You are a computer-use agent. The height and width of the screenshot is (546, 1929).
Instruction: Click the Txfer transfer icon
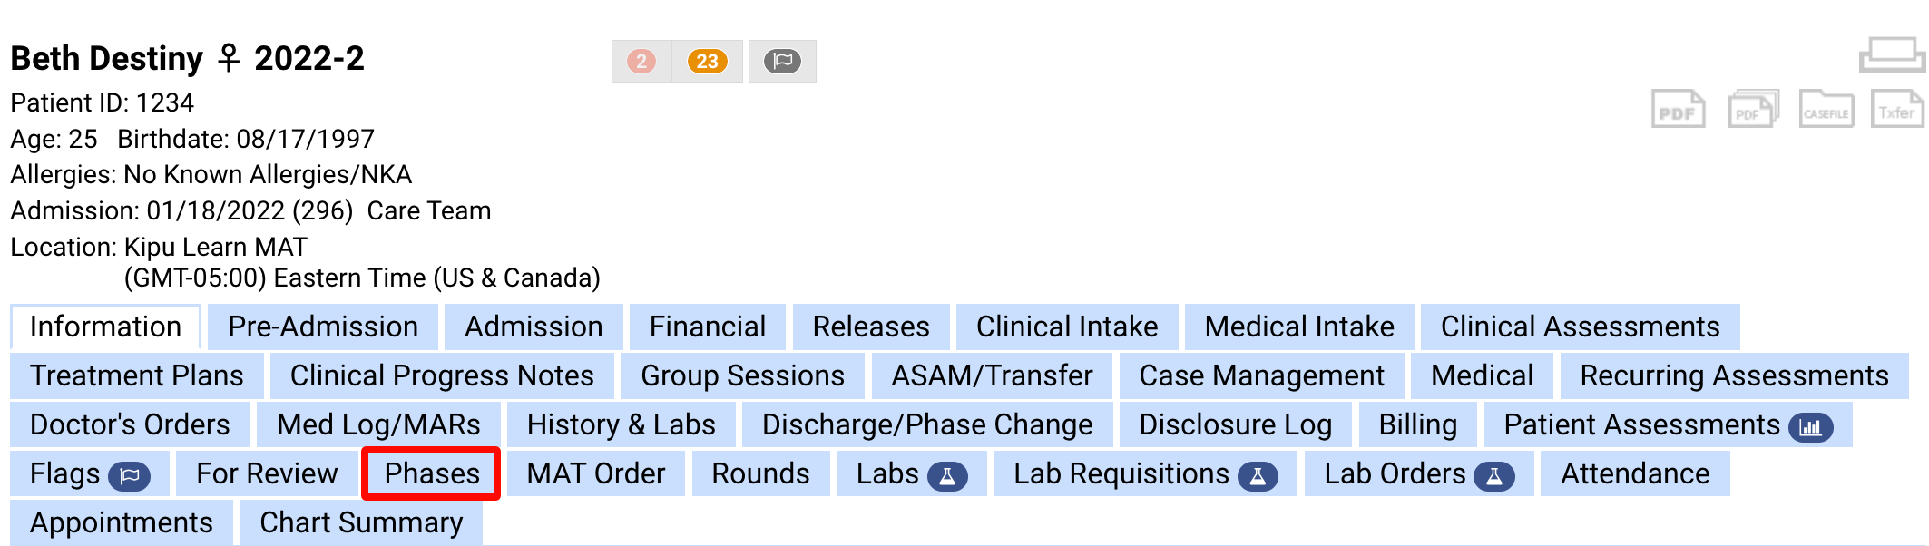click(1897, 109)
